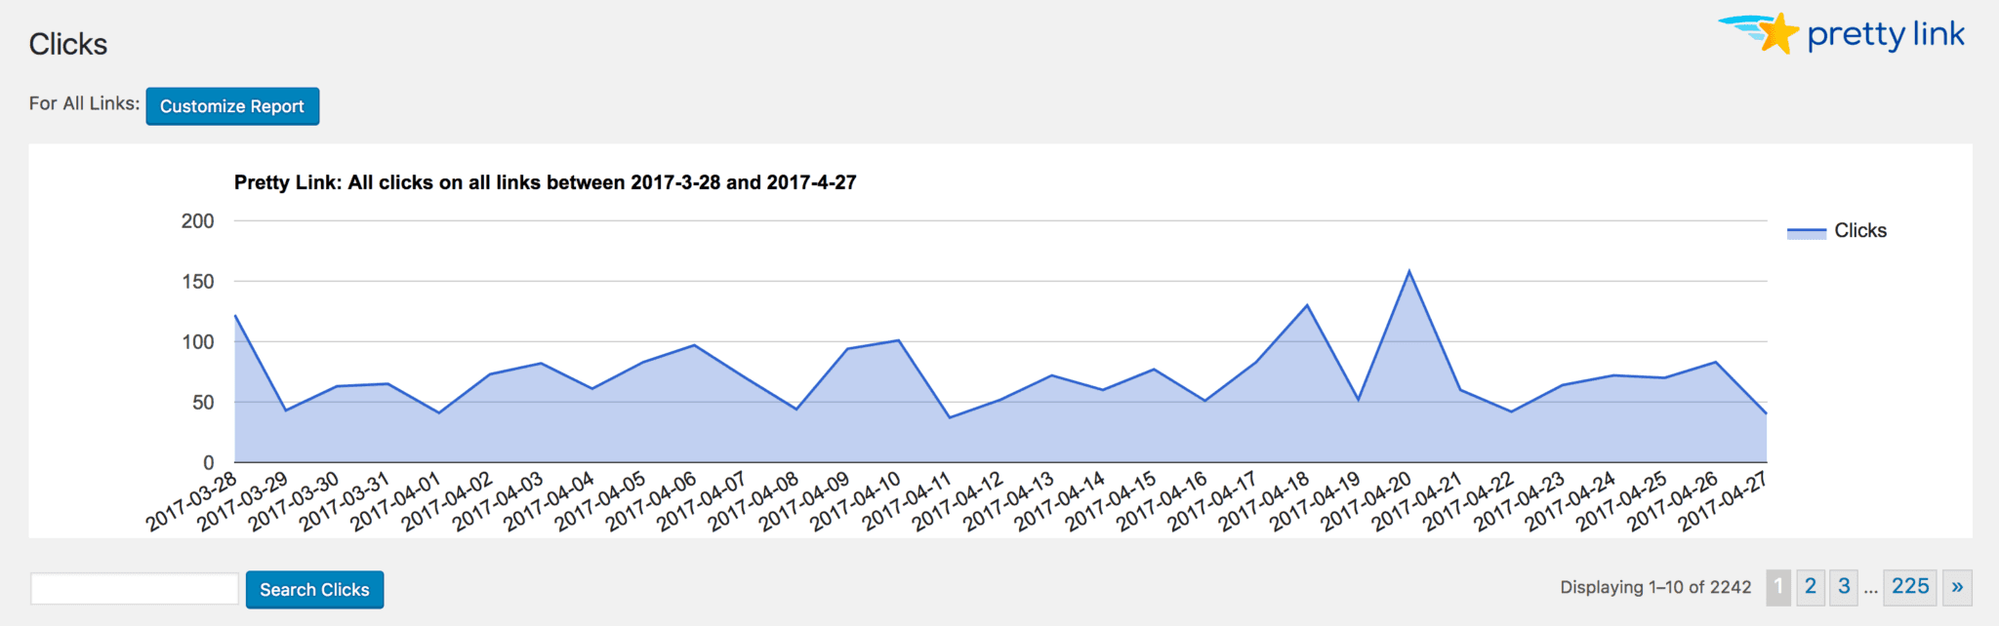Click the chart peak at 2017-04-18

[x=1305, y=306]
